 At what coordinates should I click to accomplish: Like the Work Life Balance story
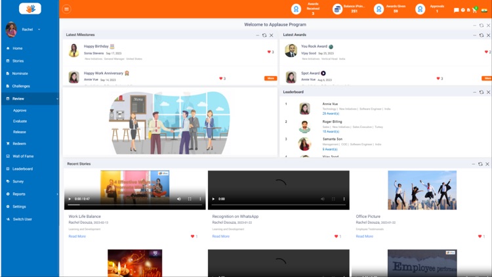coord(192,236)
